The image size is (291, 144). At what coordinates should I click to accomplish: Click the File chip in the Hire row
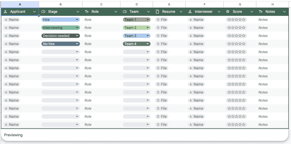tap(162, 20)
